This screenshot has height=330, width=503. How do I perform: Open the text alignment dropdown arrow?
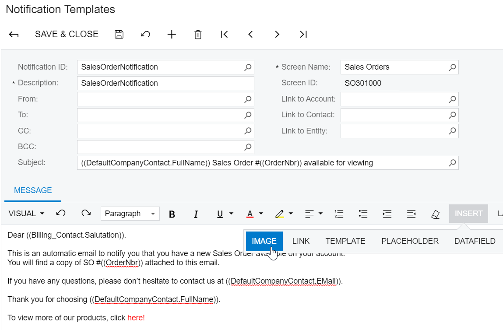click(x=320, y=214)
